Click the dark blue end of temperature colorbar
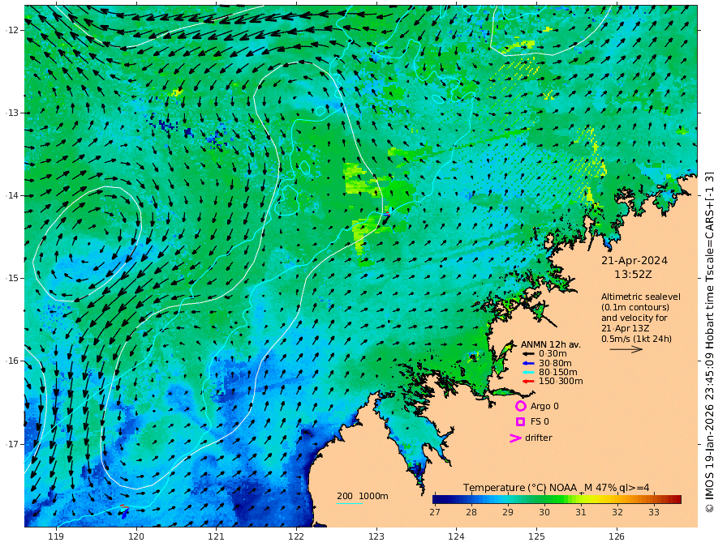Image resolution: width=714 pixels, height=551 pixels. (437, 500)
